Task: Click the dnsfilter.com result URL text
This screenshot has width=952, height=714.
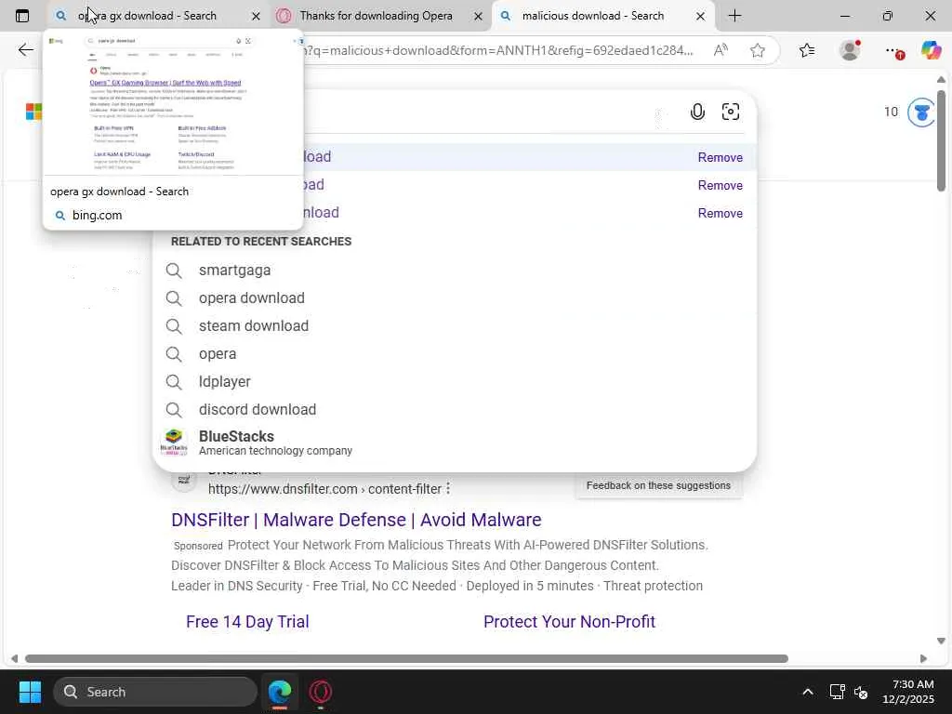Action: point(324,489)
